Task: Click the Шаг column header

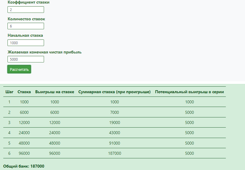Action: tap(9, 92)
